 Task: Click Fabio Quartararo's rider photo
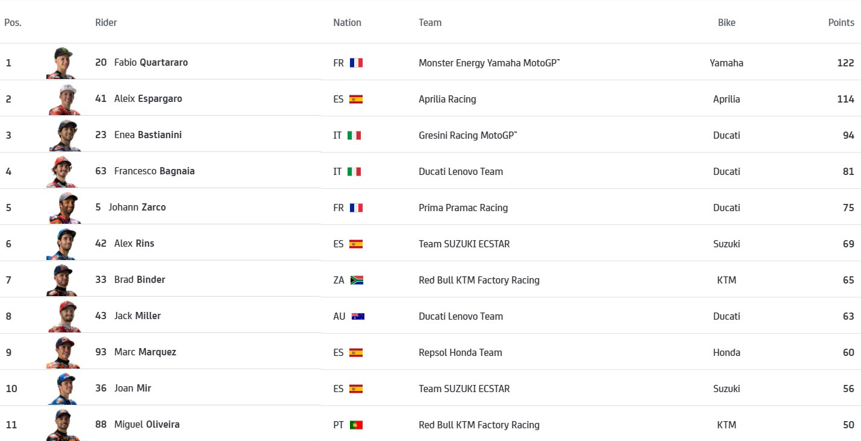coord(62,63)
